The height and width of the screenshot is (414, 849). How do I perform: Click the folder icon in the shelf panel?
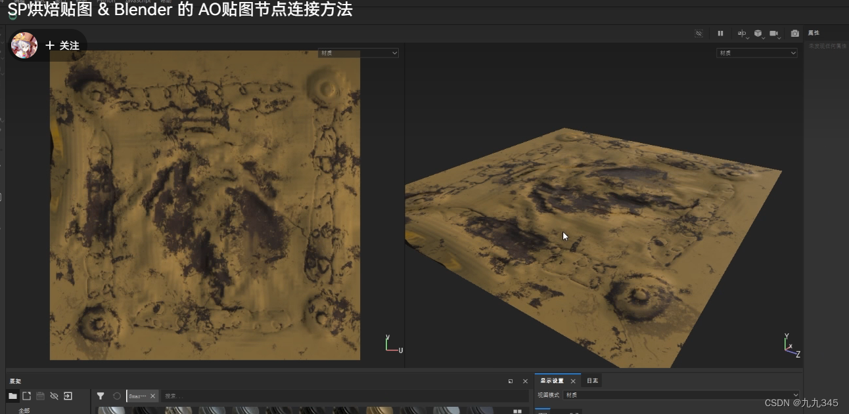pyautogui.click(x=12, y=396)
